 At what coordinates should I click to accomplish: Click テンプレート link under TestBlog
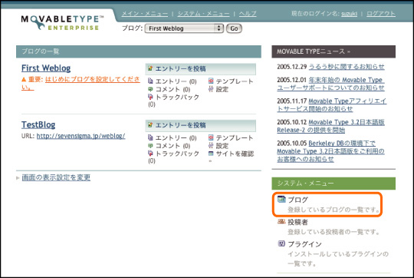(x=235, y=137)
